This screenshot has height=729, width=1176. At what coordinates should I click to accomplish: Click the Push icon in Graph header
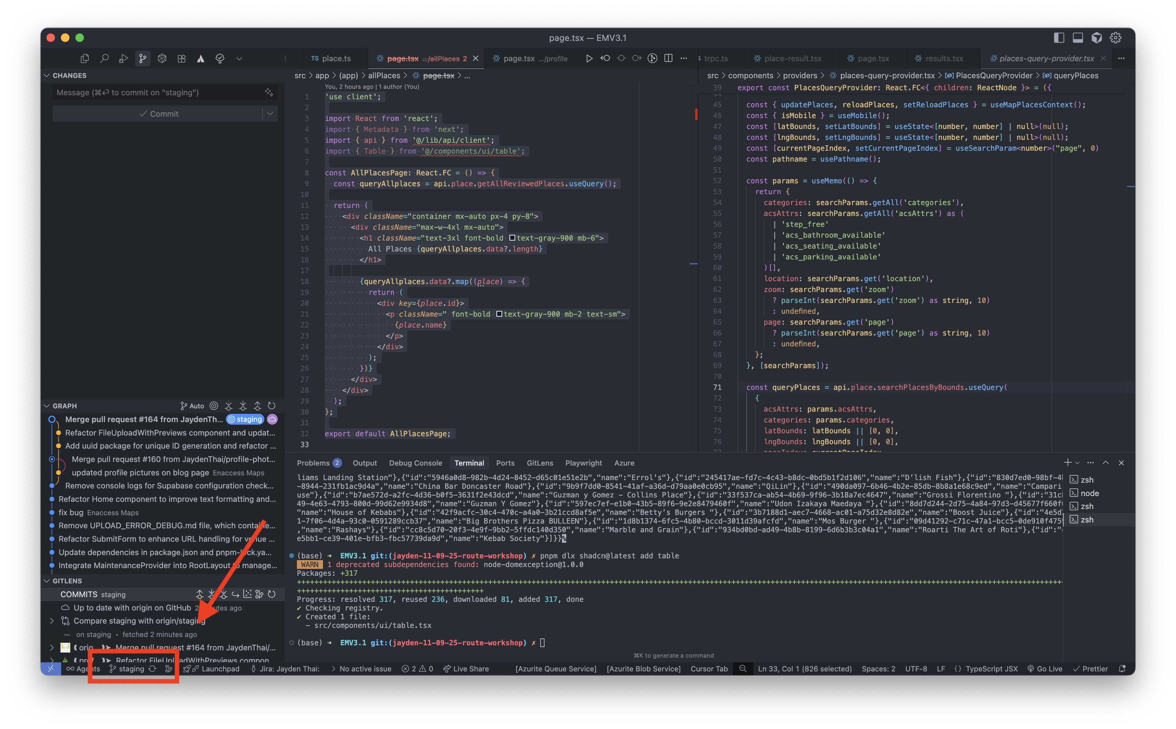pos(257,406)
